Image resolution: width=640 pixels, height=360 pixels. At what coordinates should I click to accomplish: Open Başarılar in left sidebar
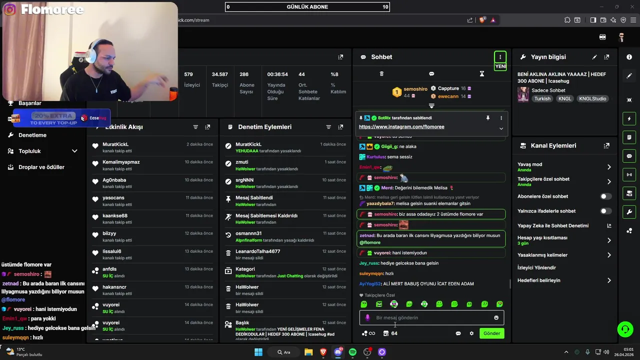[x=30, y=103]
